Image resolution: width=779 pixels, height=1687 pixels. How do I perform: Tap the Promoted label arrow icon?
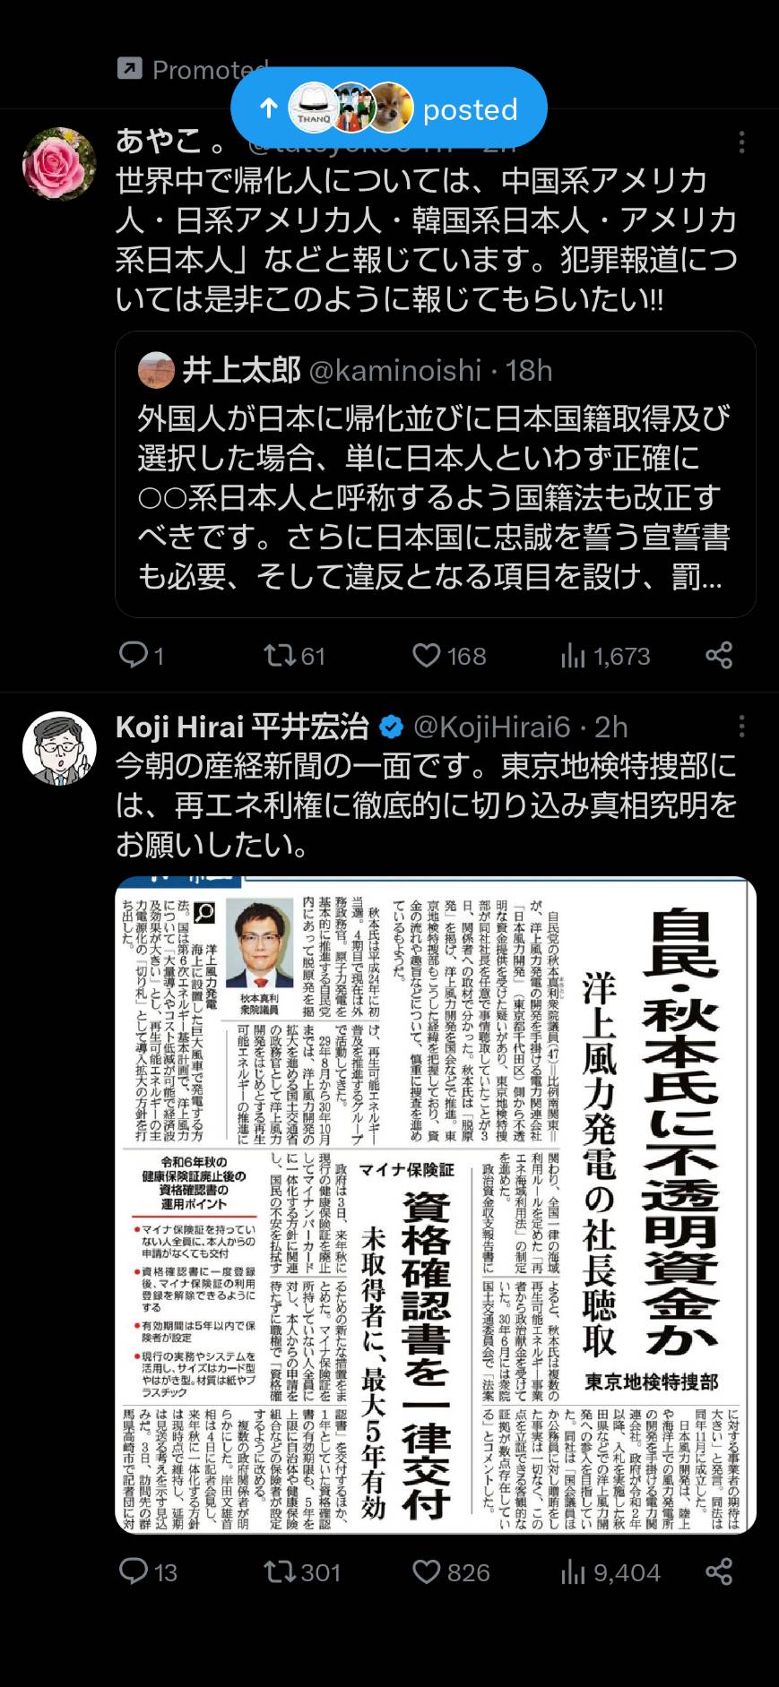click(x=130, y=68)
